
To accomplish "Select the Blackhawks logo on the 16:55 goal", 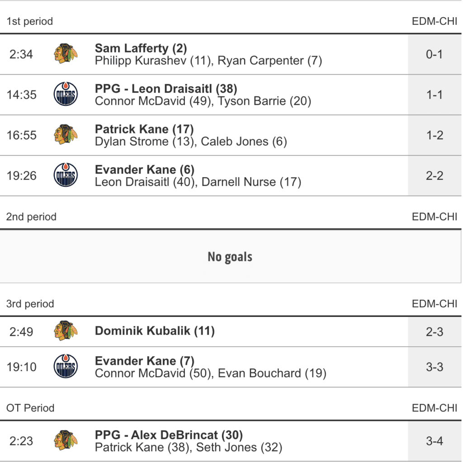I will tap(66, 135).
